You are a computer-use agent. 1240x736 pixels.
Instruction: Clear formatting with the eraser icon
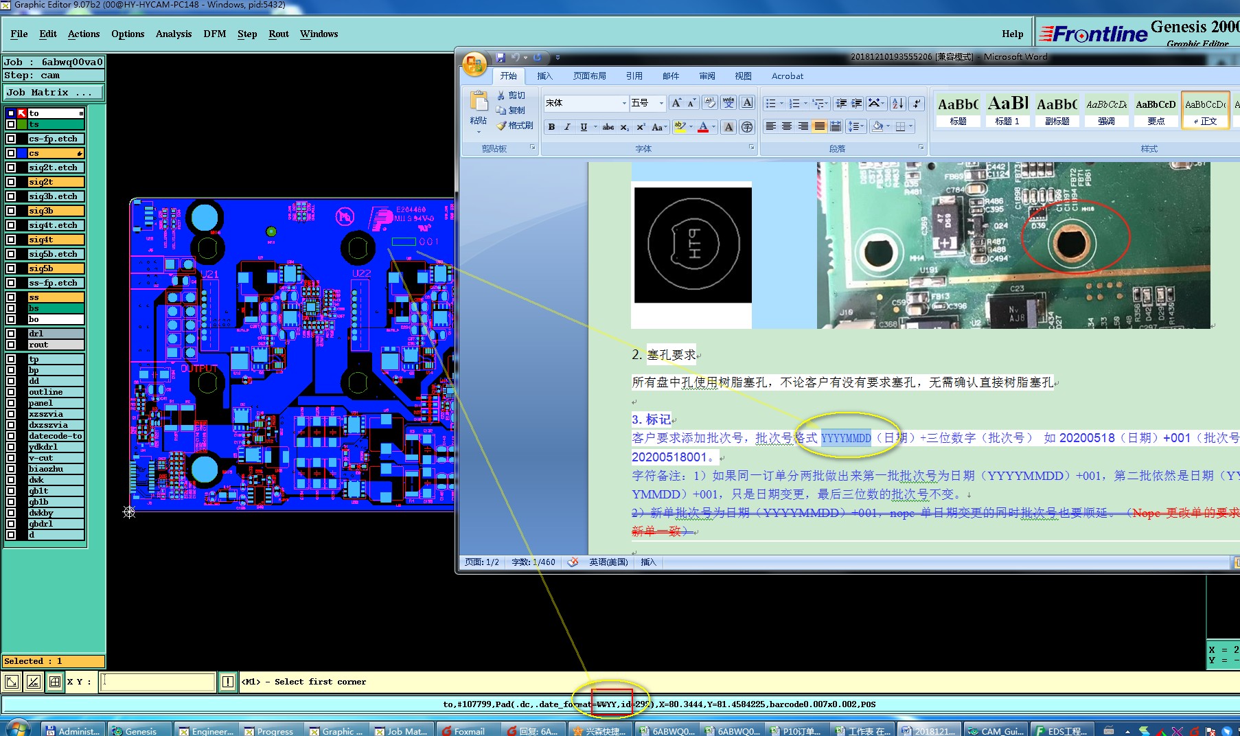[x=710, y=103]
